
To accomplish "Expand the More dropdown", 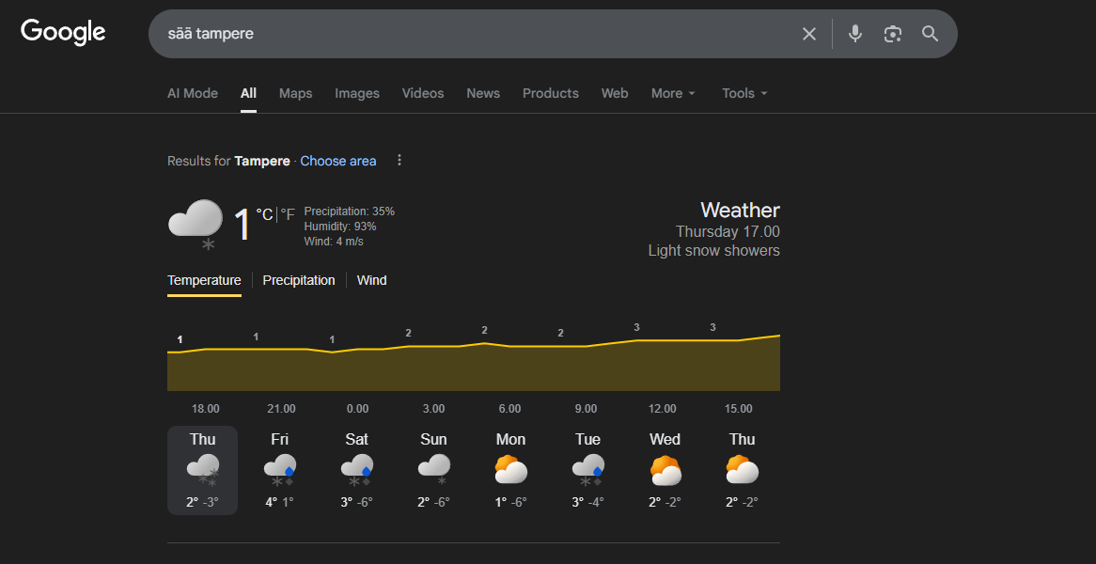I will point(673,93).
